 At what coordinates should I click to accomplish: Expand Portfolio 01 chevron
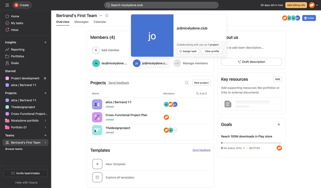pyautogui.click(x=45, y=127)
